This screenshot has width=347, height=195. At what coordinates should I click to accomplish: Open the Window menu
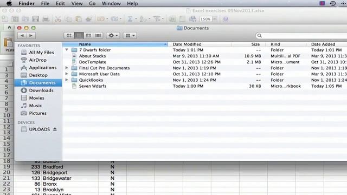(111, 4)
